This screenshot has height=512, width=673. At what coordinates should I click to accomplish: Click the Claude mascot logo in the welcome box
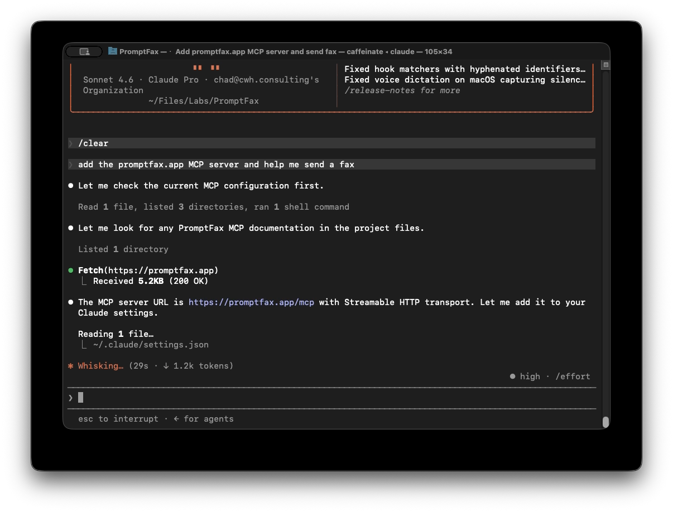click(x=206, y=67)
